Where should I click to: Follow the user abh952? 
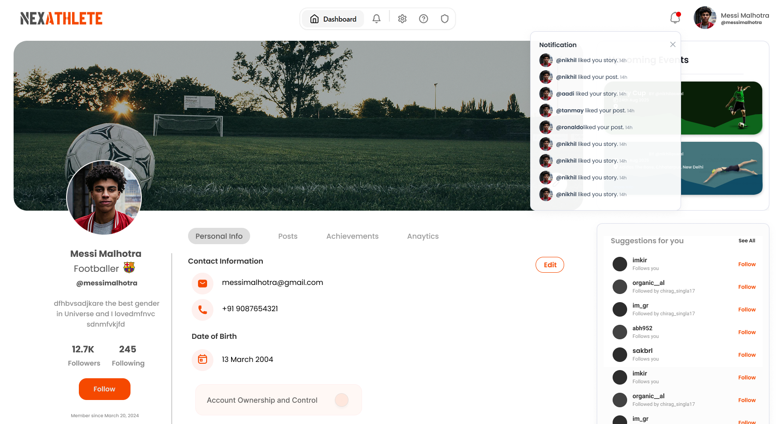(x=747, y=332)
